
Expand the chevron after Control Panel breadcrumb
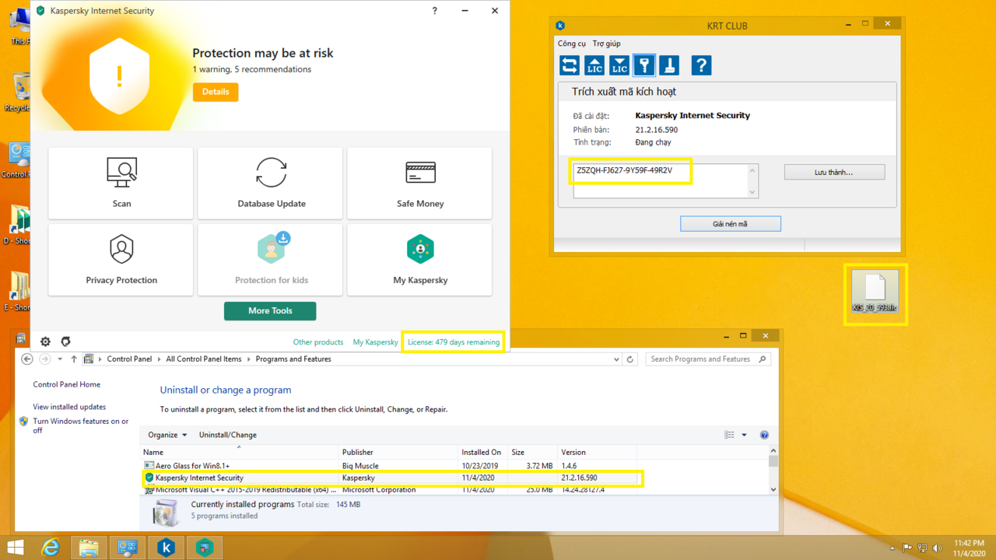tap(160, 359)
